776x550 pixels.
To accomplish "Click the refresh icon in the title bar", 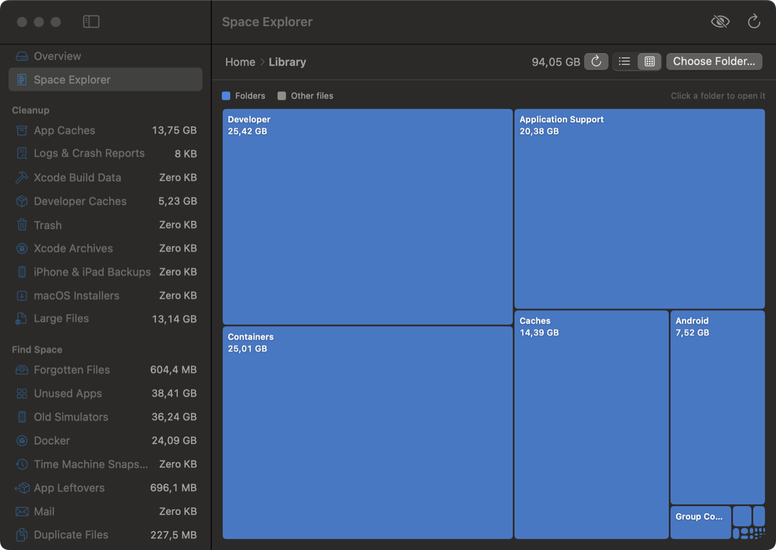I will click(754, 22).
